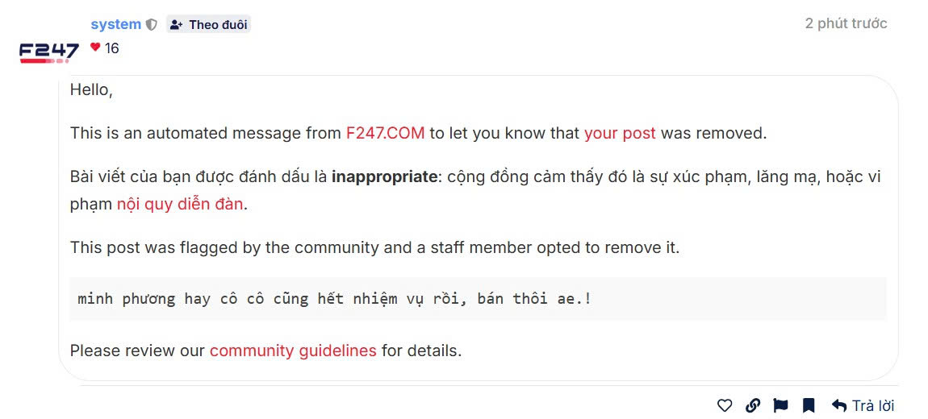This screenshot has width=928, height=419.
Task: Click the "Theo đuôi" follow label
Action: (x=218, y=25)
